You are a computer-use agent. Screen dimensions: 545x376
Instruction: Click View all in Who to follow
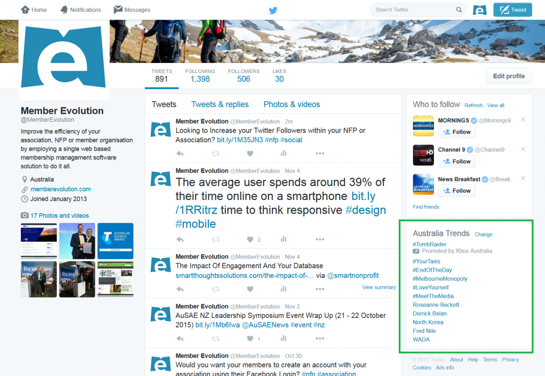(495, 105)
